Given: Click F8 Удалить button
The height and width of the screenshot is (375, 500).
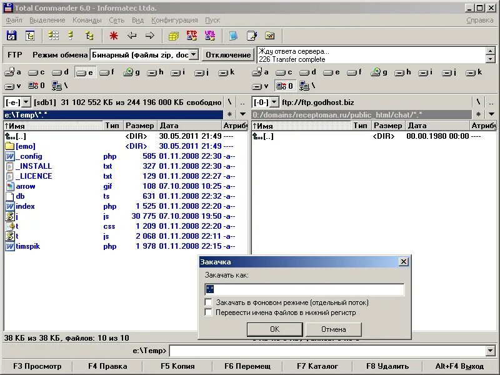Looking at the screenshot, I should [x=387, y=366].
